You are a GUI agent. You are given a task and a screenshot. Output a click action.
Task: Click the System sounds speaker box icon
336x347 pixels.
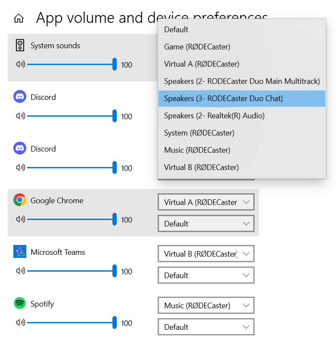tap(20, 45)
